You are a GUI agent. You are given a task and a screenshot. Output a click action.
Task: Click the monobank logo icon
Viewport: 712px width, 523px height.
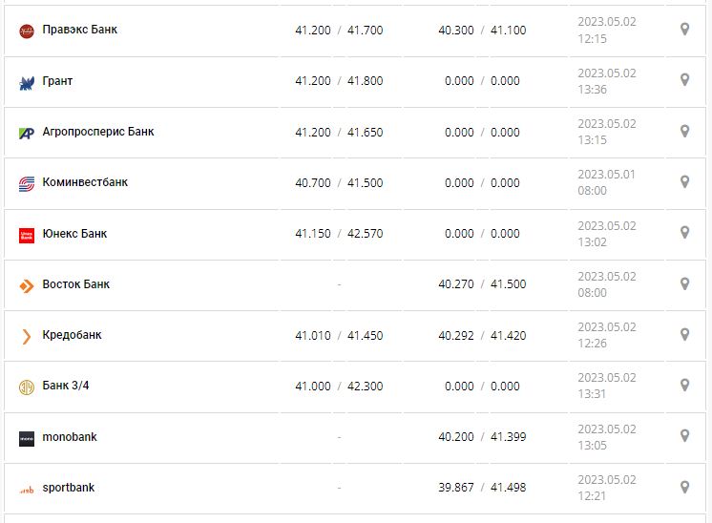pos(27,438)
